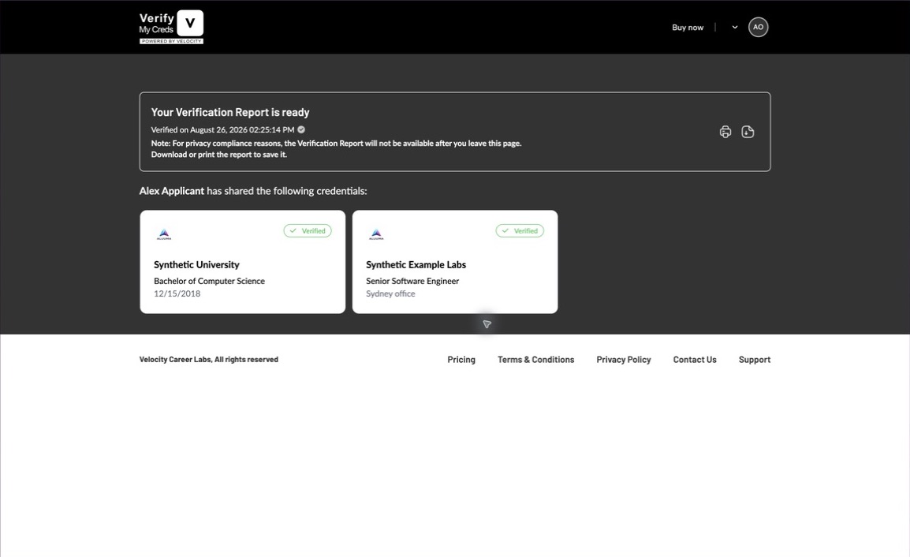The width and height of the screenshot is (910, 557).
Task: Click 'Verified on August 26, 2026' timestamp
Action: [222, 129]
